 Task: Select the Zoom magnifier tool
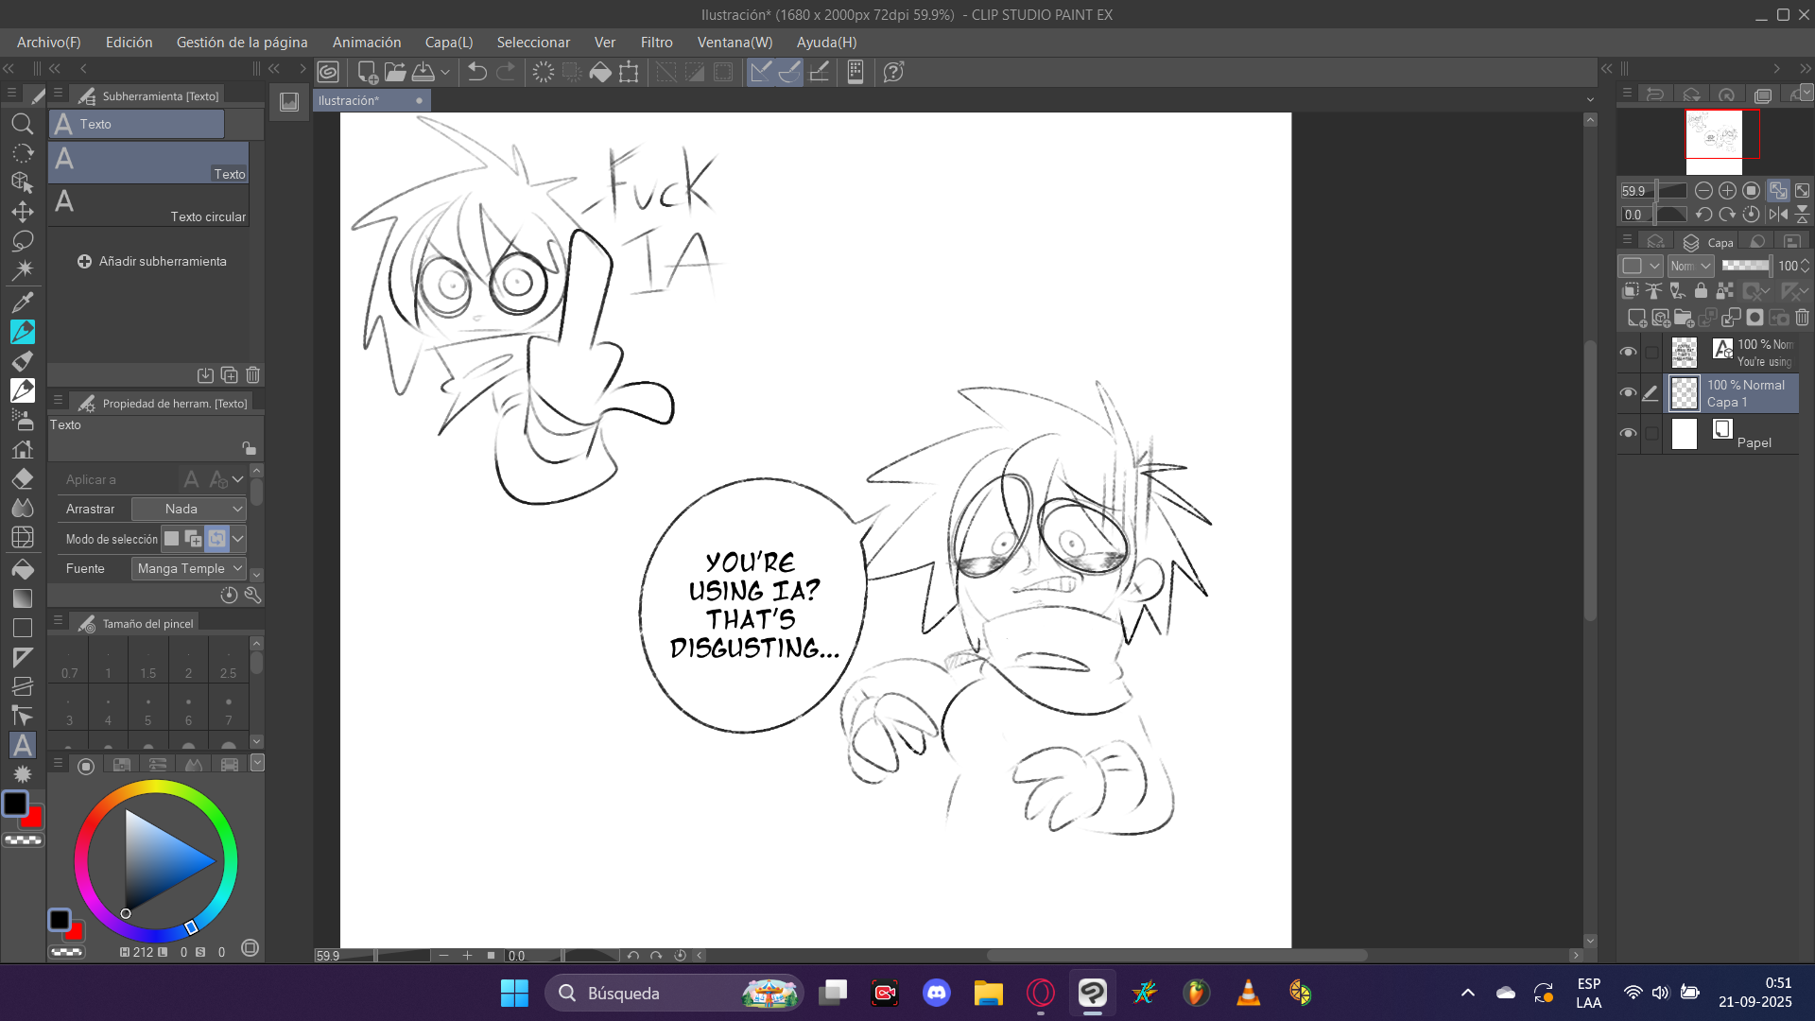click(x=23, y=124)
